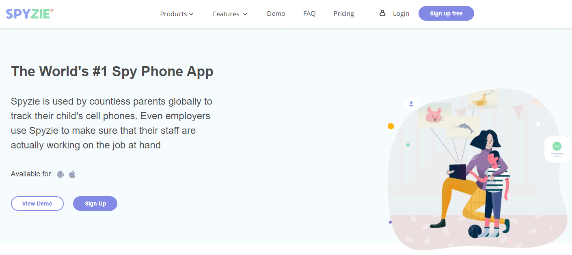572x255 pixels.
Task: Click the Spyzie logo
Action: point(30,14)
